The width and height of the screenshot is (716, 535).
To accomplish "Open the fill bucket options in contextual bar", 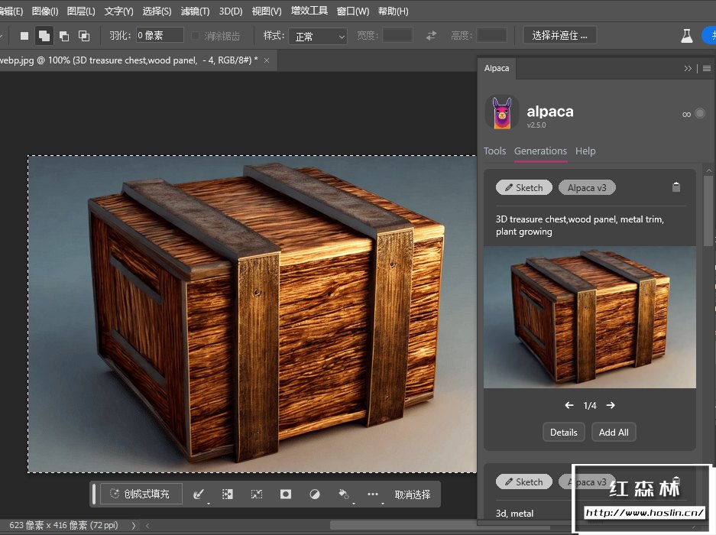I will click(344, 494).
